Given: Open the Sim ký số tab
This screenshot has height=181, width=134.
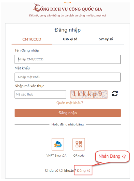Looking at the screenshot, I should tap(106, 39).
